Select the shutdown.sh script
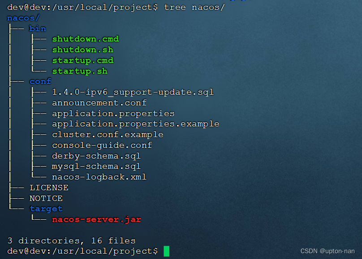Screen dimensions: 362x259 click(x=82, y=50)
